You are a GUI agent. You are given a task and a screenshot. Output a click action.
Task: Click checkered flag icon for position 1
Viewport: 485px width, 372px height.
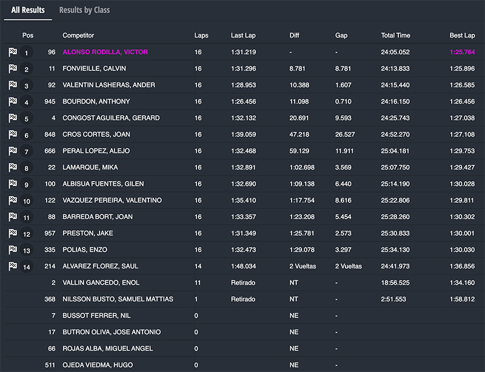click(12, 52)
